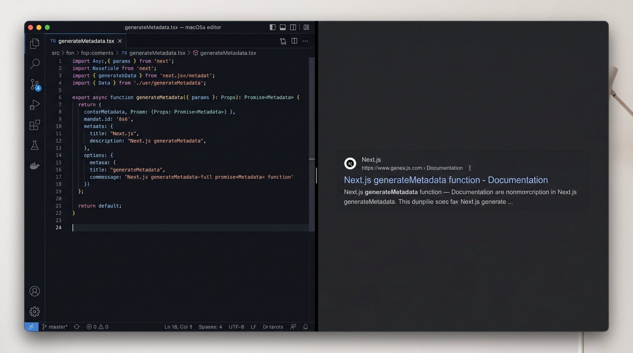Toggle the secondary sidebar layout button
Image resolution: width=633 pixels, height=353 pixels.
(x=293, y=27)
